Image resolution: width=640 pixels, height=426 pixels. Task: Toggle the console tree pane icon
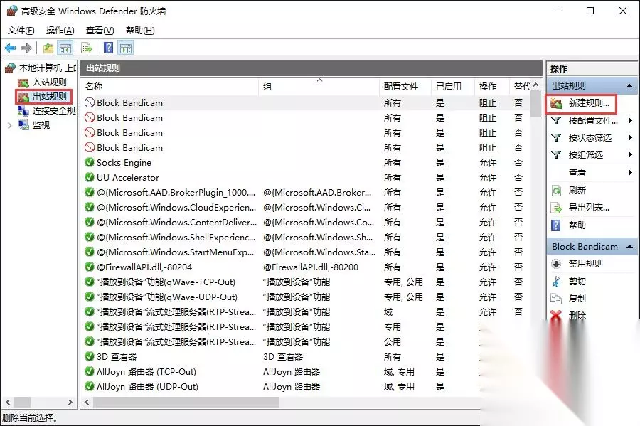pyautogui.click(x=65, y=48)
